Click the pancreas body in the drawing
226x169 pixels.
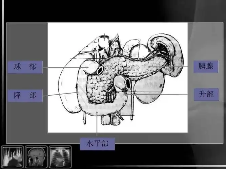coord(136,68)
